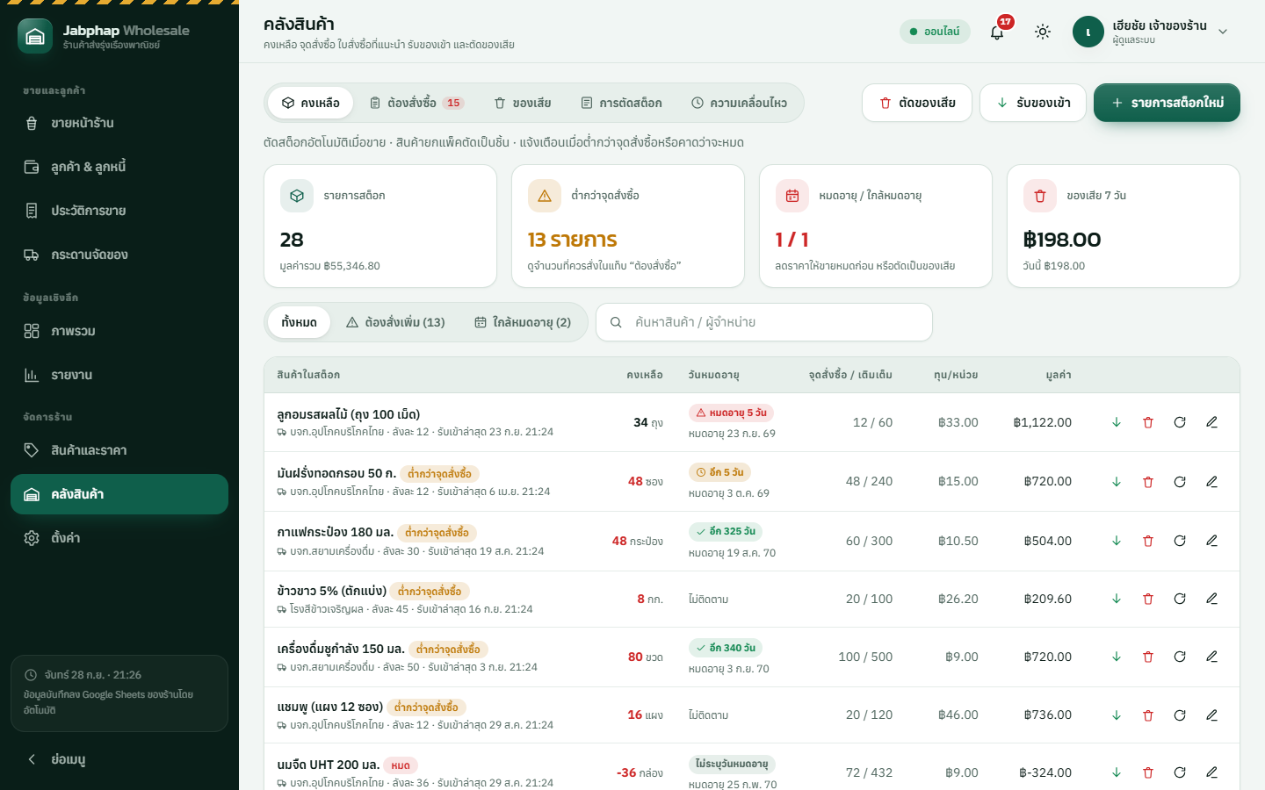The image size is (1265, 790).
Task: Open the ต่ำกว่าจุดสั่งซื้อ 13 รายการ card
Action: point(628,226)
